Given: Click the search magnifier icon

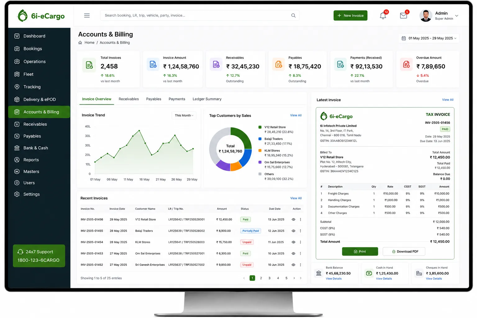Looking at the screenshot, I should coord(293,16).
